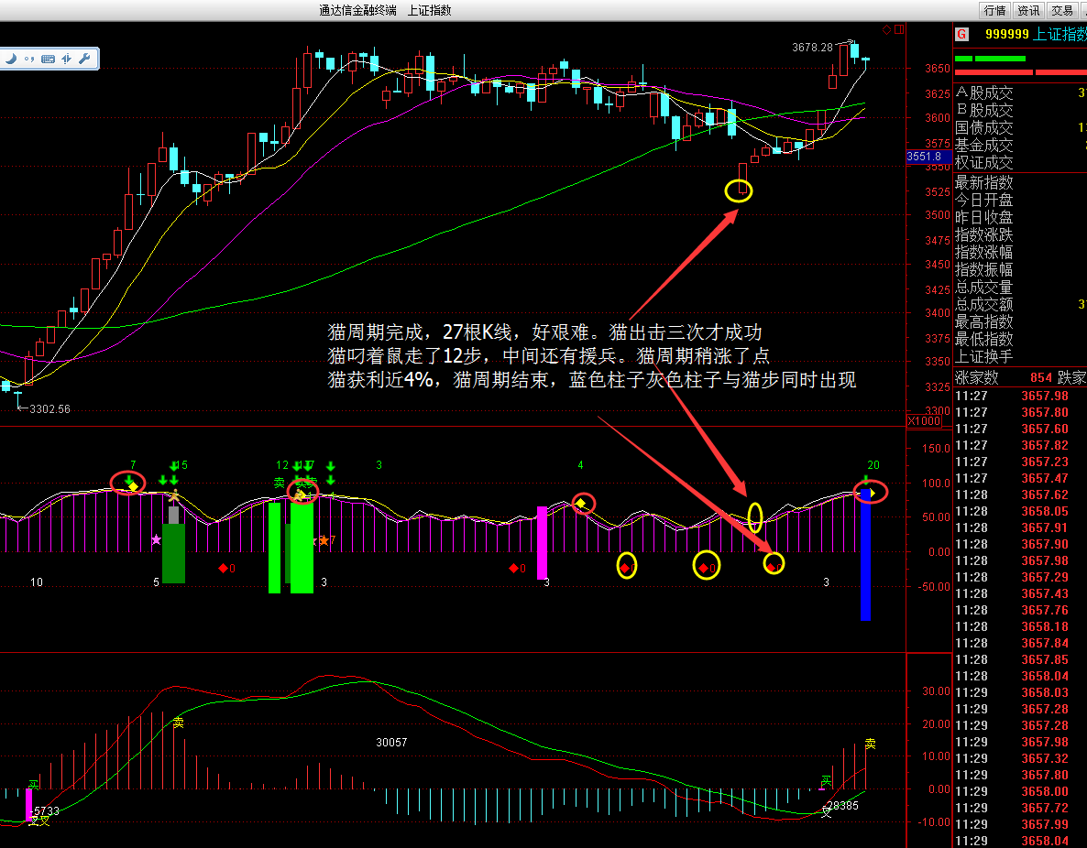1087x848 pixels.
Task: Select the 涨家数 row in the quote panel
Action: click(978, 378)
